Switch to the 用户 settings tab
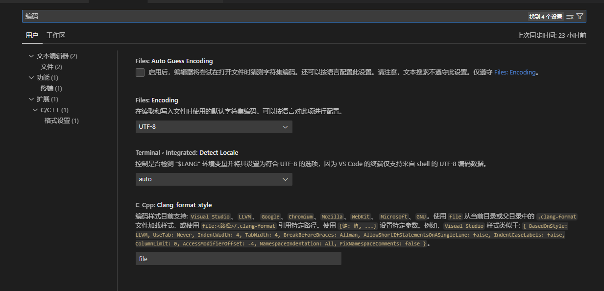Screen dimensions: 604x291 tap(32, 35)
